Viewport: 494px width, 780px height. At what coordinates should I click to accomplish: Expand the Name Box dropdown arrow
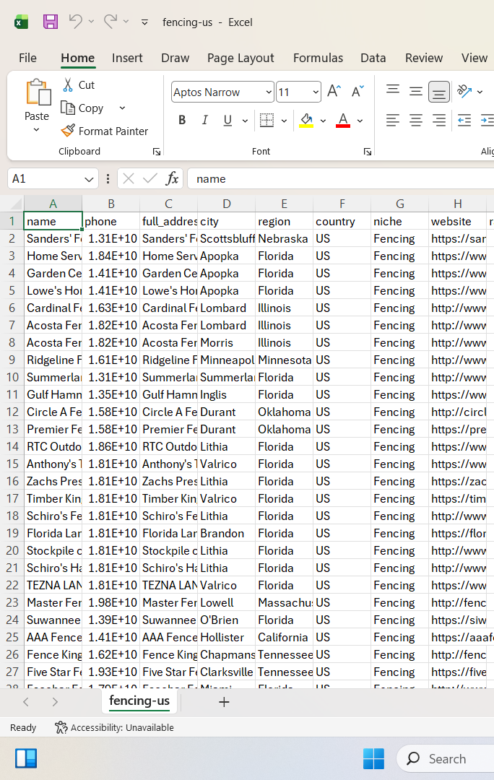[89, 179]
